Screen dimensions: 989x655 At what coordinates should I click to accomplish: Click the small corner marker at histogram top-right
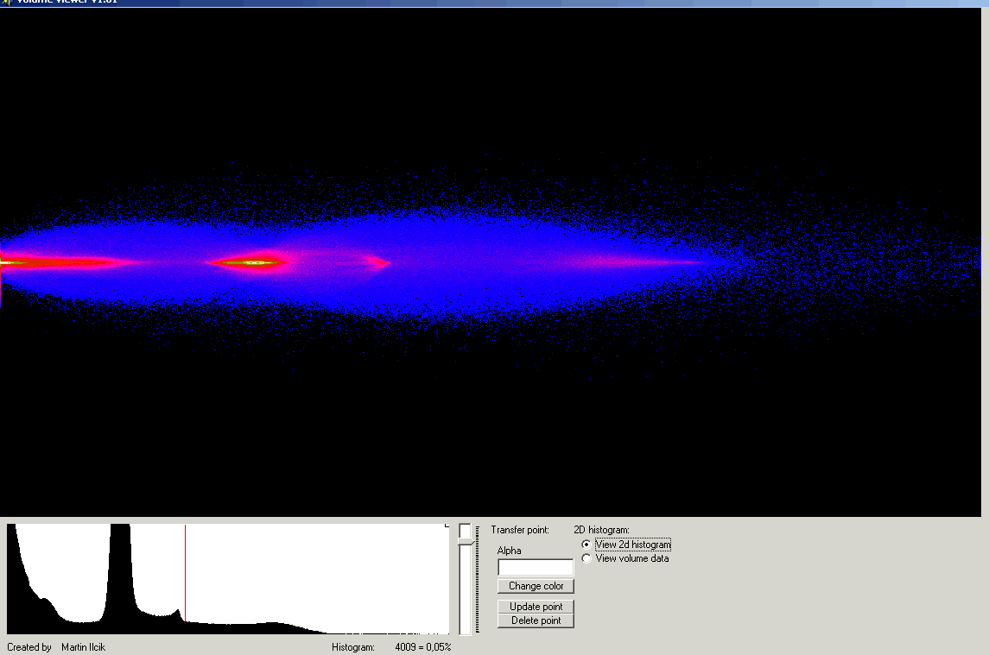point(447,526)
